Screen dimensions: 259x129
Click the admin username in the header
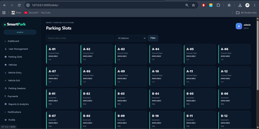(247, 25)
